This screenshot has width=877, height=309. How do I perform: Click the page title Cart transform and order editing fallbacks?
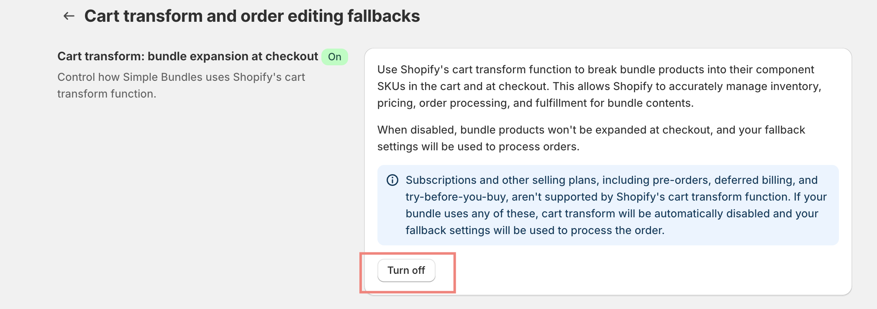tap(252, 16)
